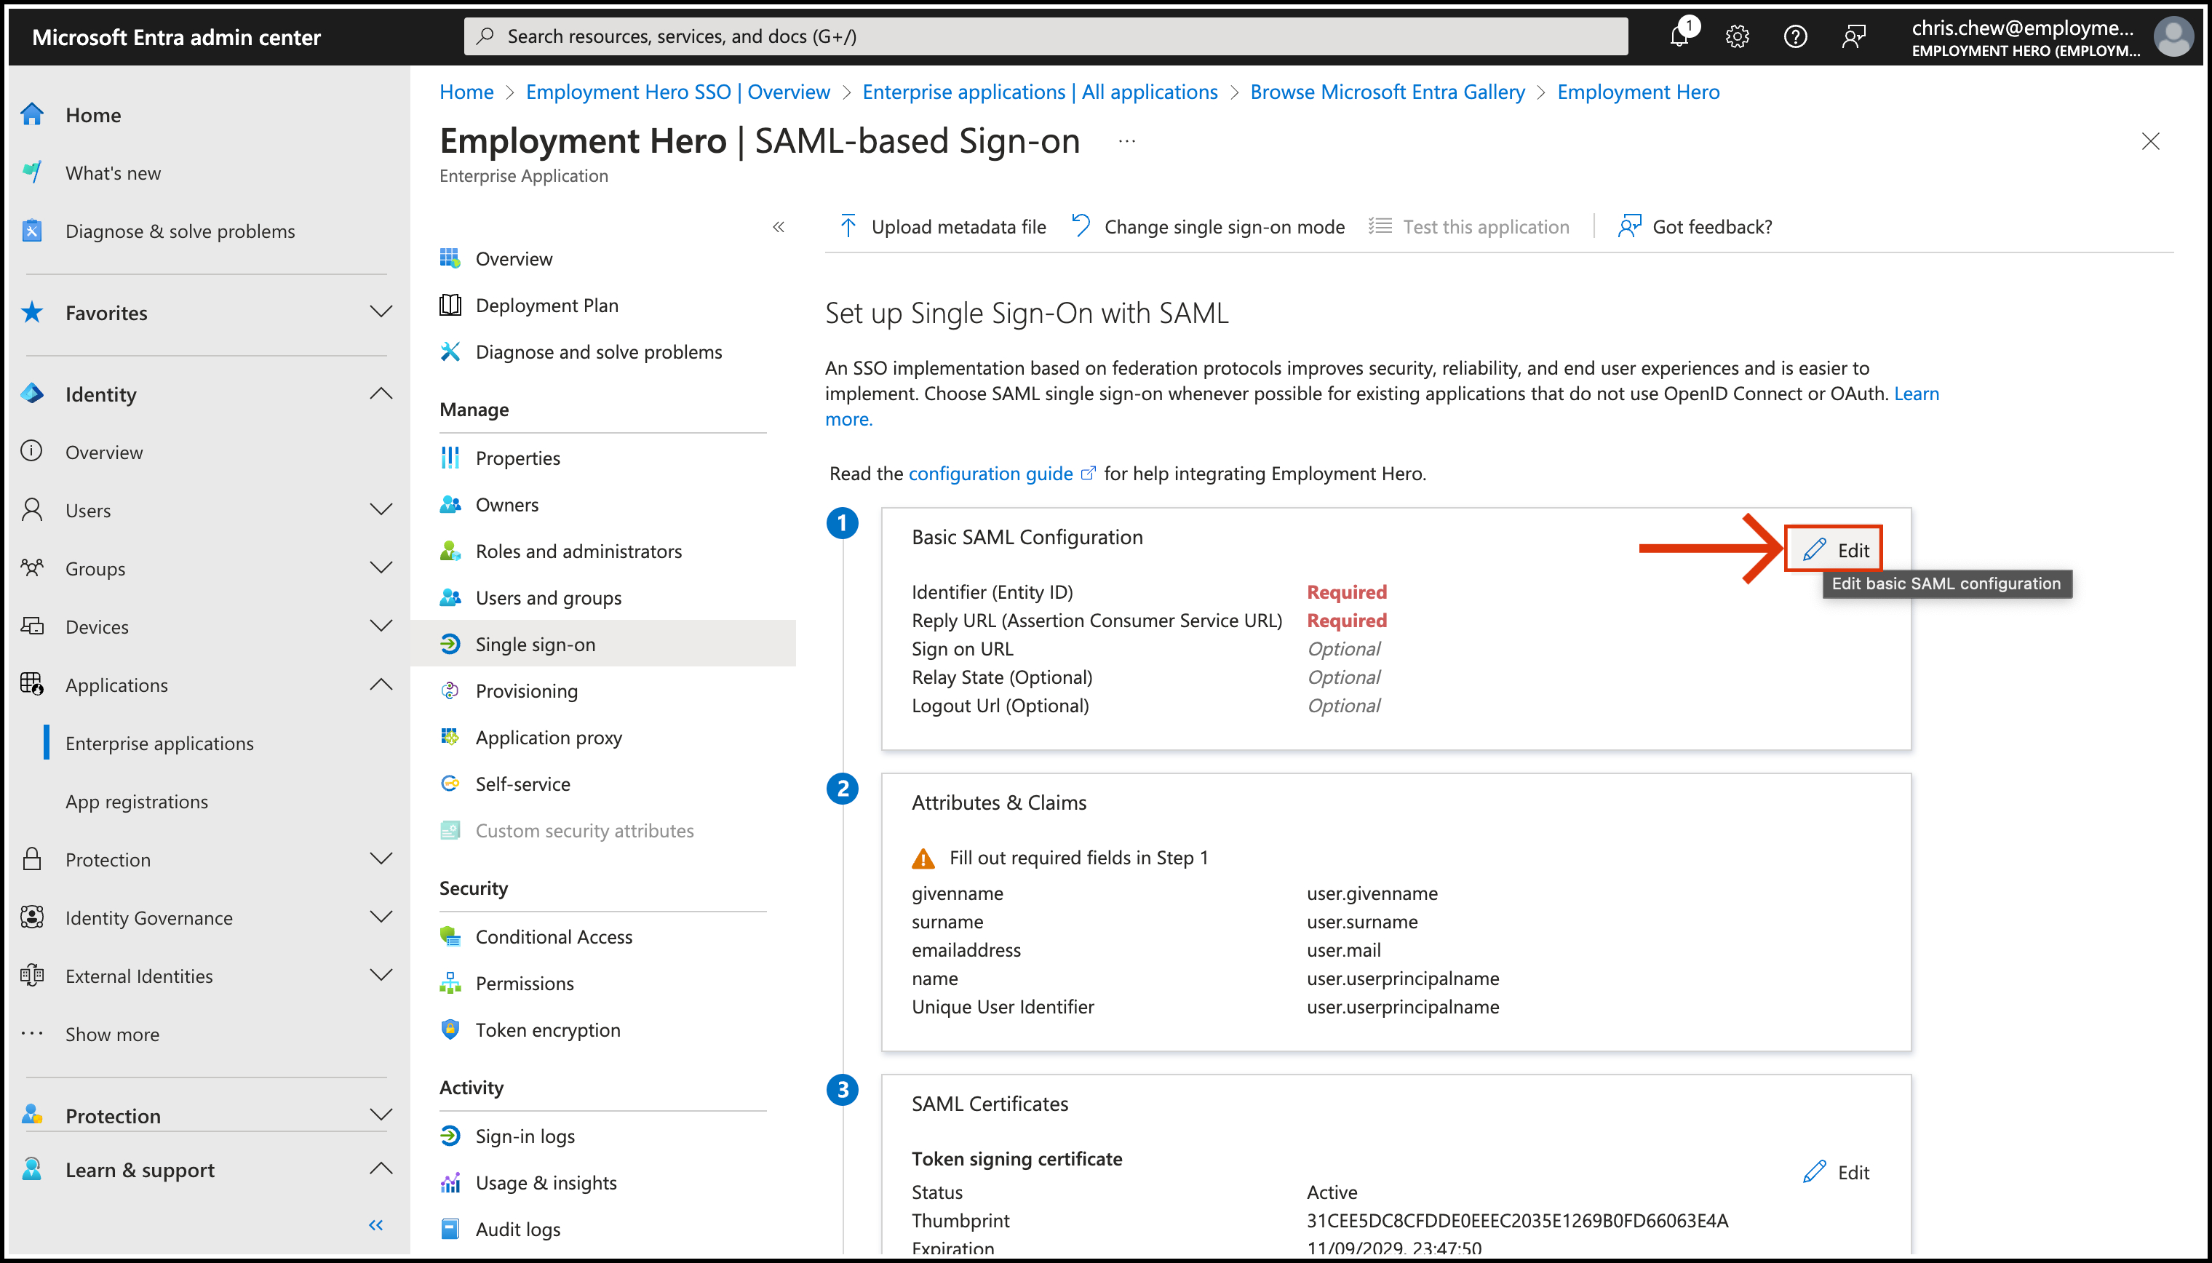Open the ellipsis more options beside title
The width and height of the screenshot is (2212, 1263).
1127,141
